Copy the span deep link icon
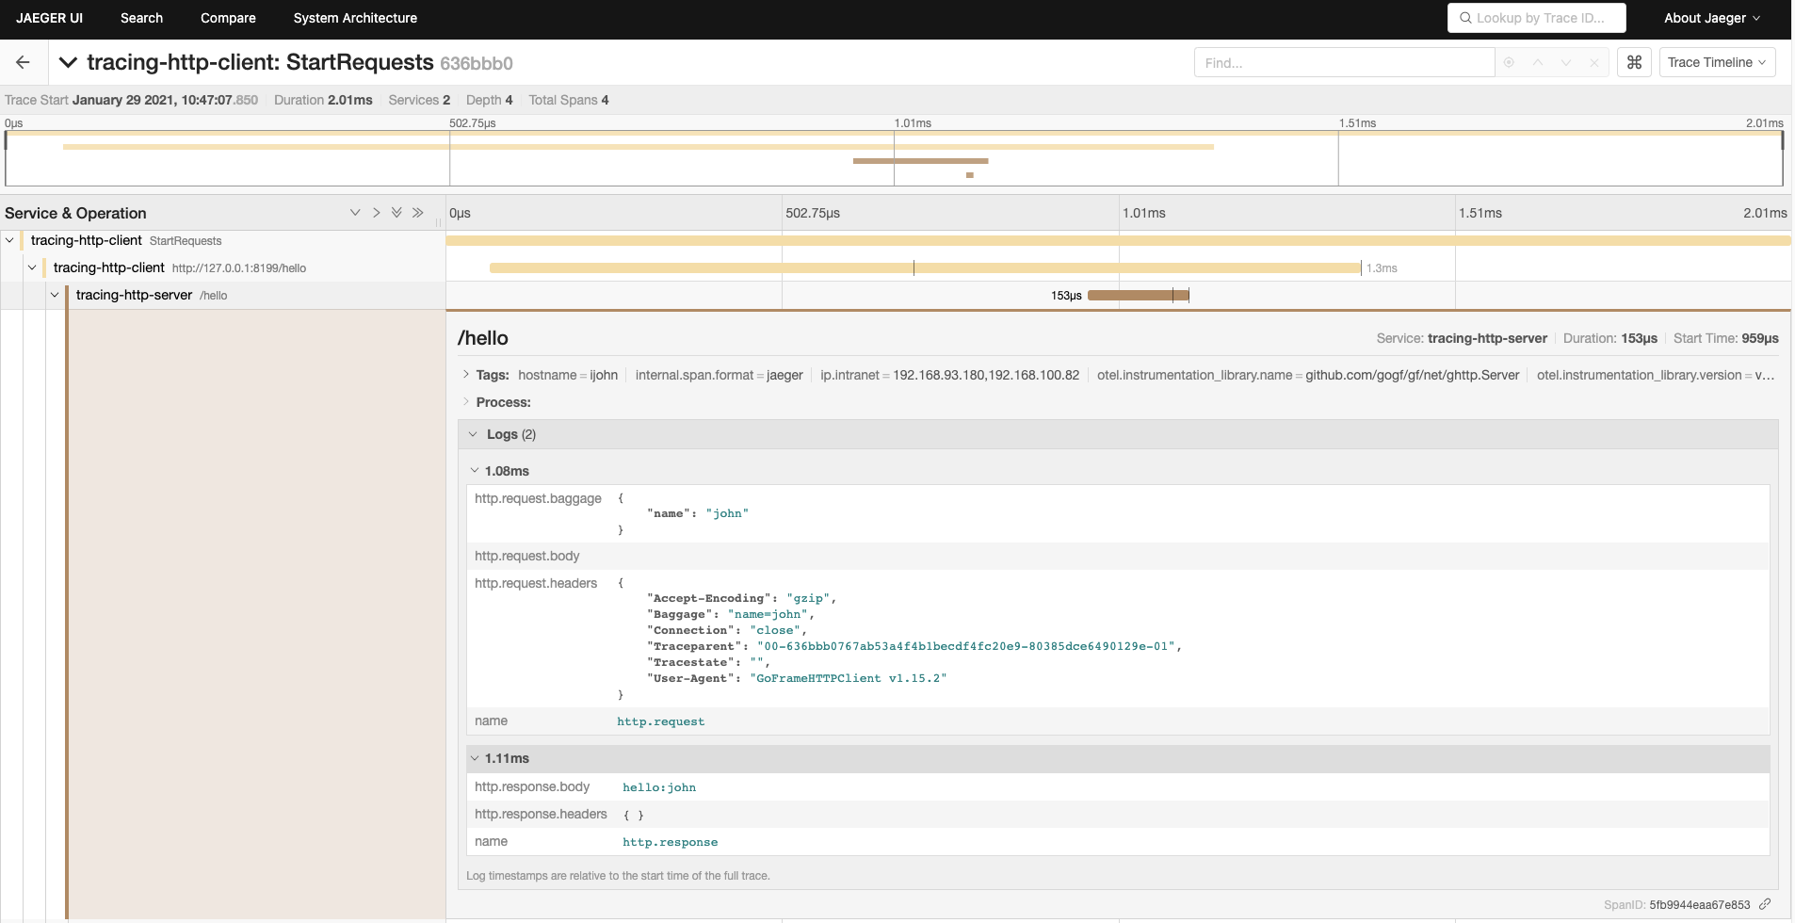Screen dimensions: 1795x923 coord(1765,904)
